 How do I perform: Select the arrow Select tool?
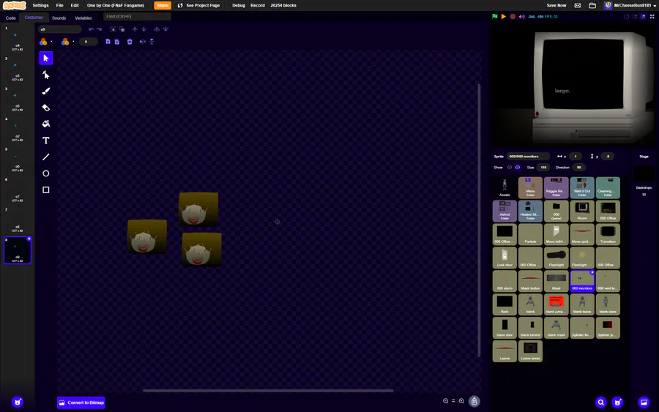(x=46, y=58)
